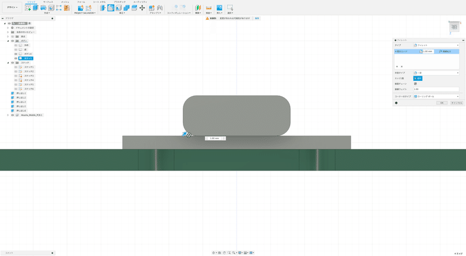
Task: Toggle visibility of ボディ1 body
Action: 16,59
